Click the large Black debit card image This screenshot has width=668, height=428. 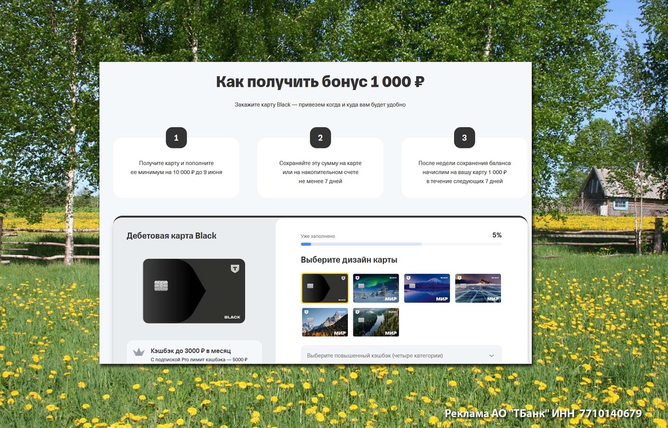coord(194,291)
